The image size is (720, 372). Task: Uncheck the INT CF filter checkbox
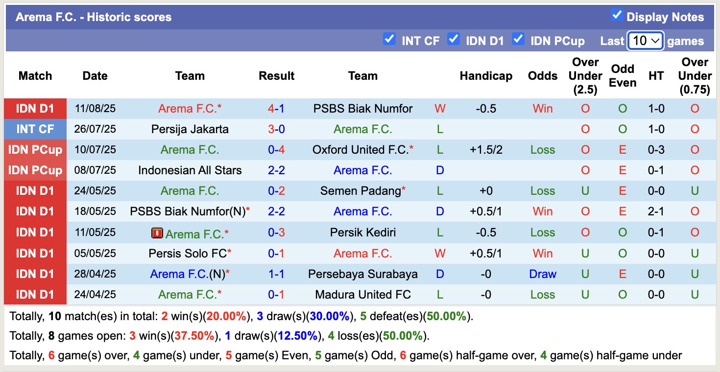click(389, 39)
